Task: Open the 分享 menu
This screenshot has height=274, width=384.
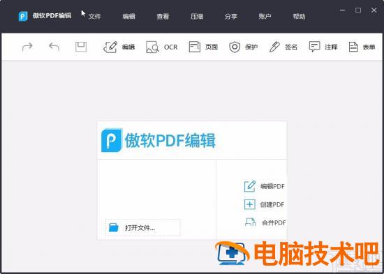Action: click(x=231, y=17)
